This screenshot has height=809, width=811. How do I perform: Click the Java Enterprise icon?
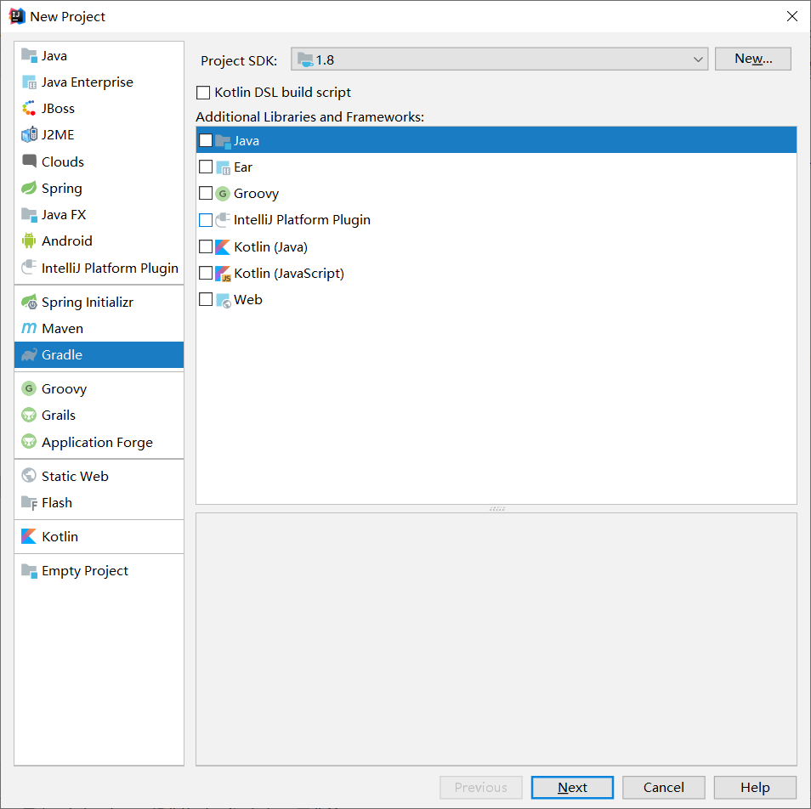coord(29,82)
